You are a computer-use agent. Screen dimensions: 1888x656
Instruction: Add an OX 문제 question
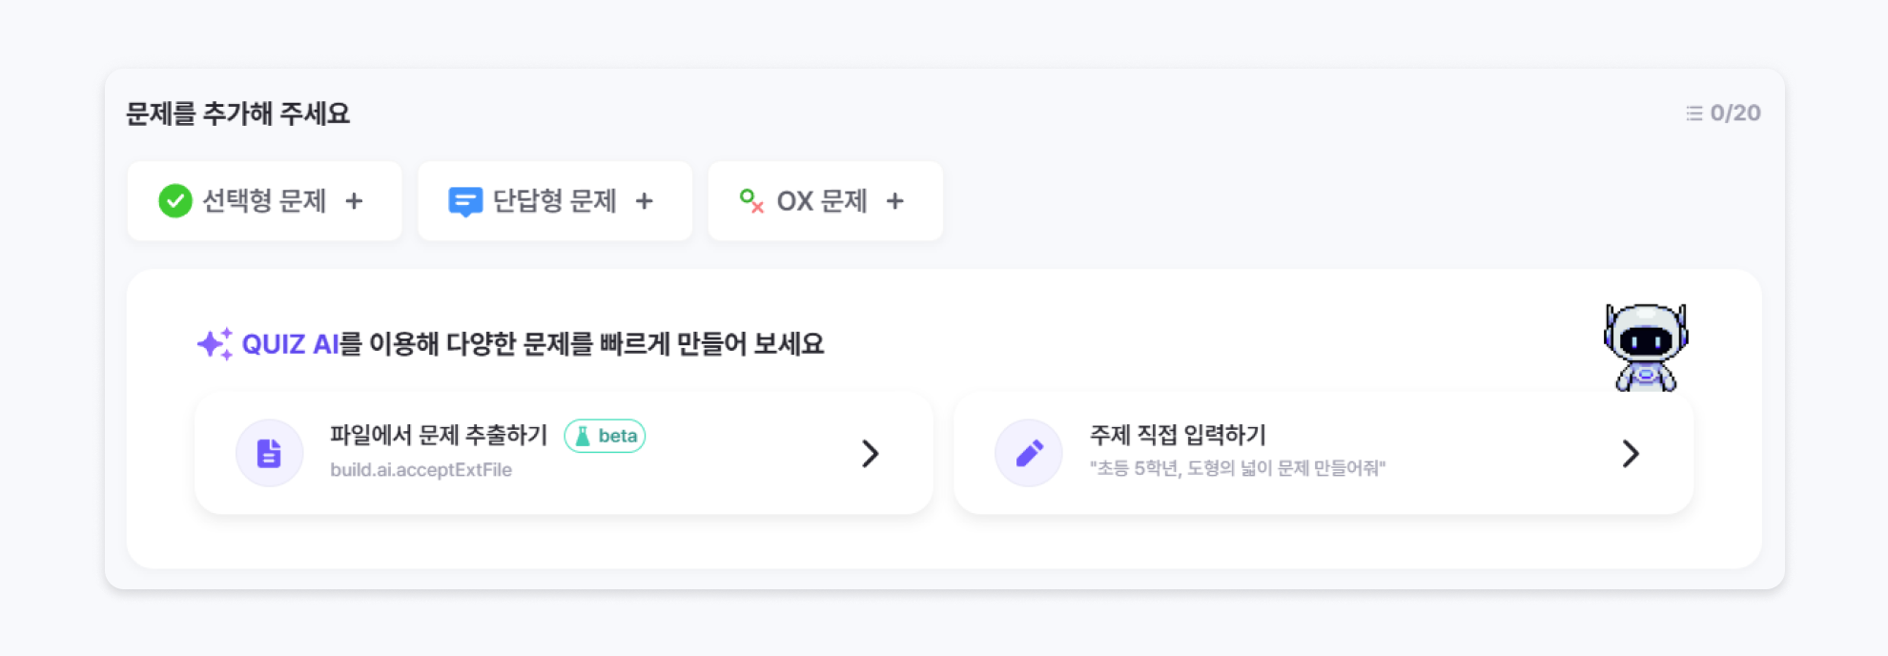pos(894,201)
